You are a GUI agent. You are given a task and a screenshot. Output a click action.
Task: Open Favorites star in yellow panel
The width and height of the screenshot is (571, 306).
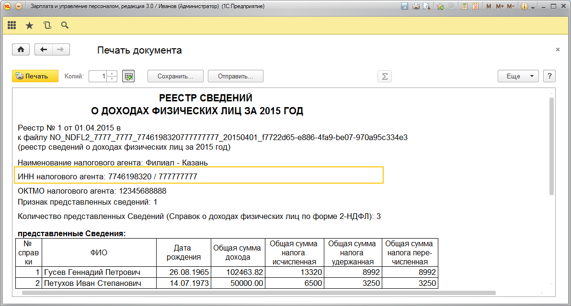click(30, 25)
